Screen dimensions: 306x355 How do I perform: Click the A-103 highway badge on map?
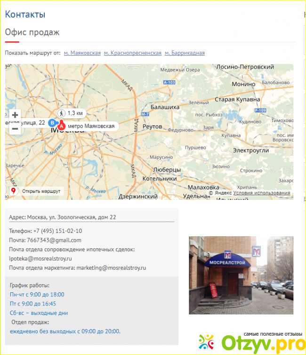[169, 83]
